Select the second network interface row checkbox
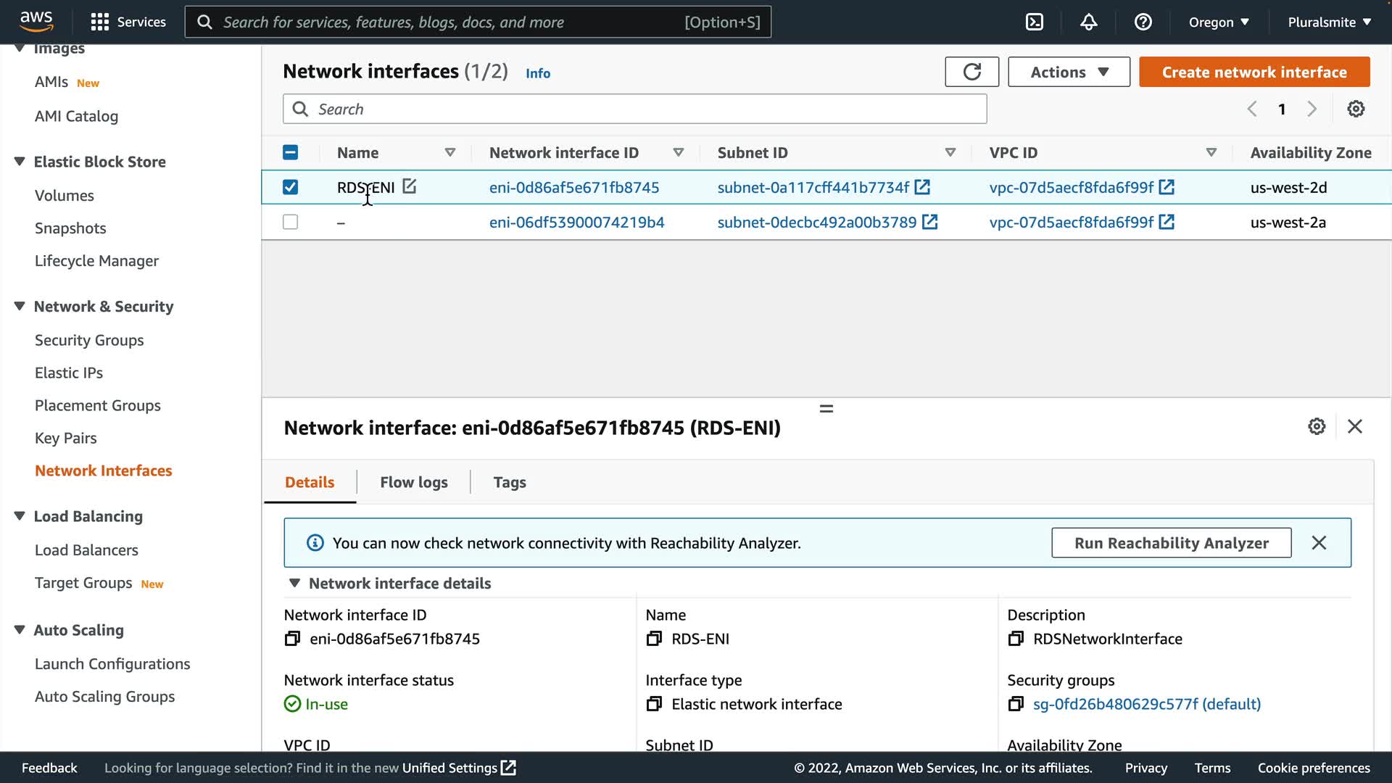The height and width of the screenshot is (783, 1392). 290,222
